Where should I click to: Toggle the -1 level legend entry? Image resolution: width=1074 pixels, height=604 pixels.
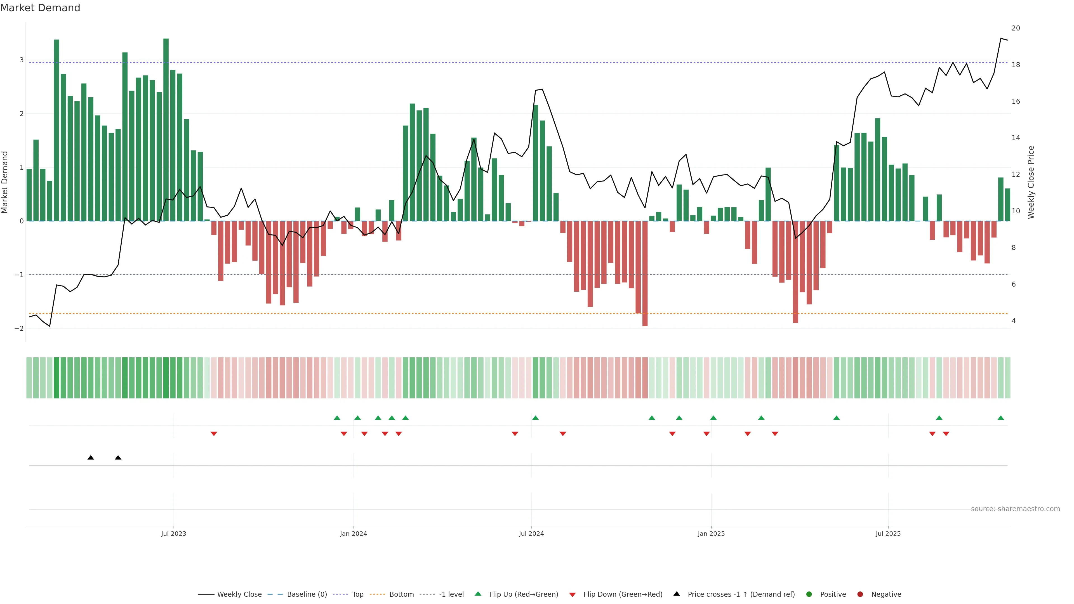pos(451,594)
